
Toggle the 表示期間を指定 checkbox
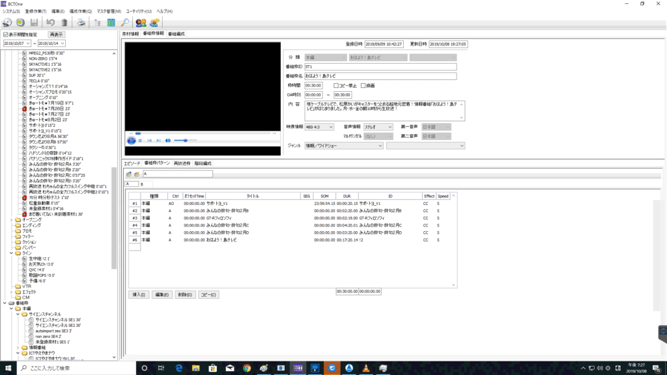pos(6,35)
